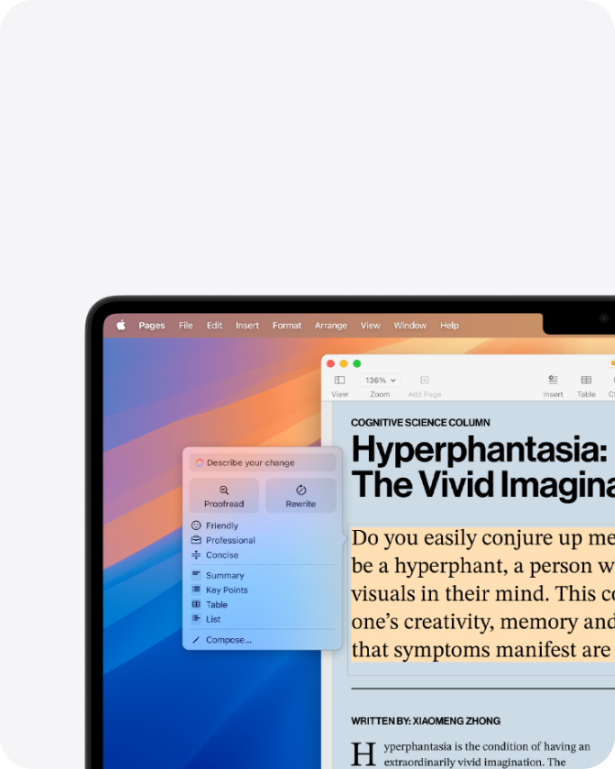Convert selection to Key Points

(226, 590)
